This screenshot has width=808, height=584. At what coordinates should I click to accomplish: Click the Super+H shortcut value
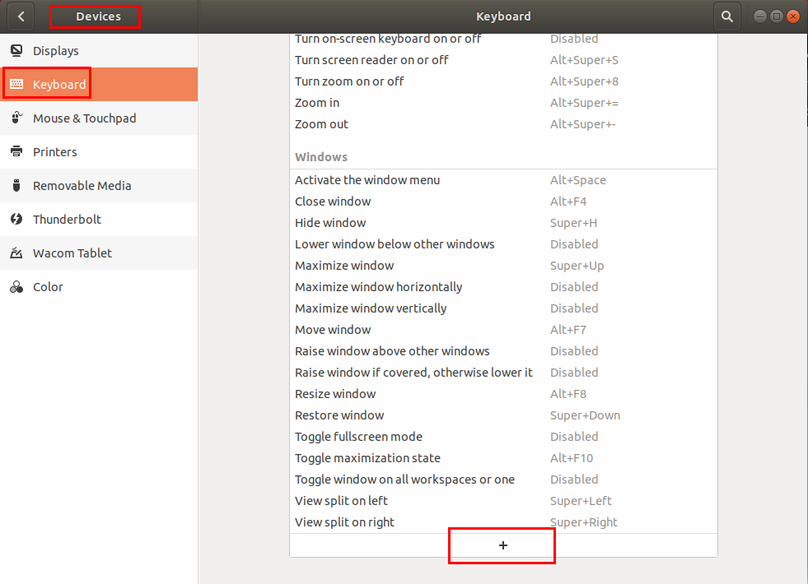(573, 223)
